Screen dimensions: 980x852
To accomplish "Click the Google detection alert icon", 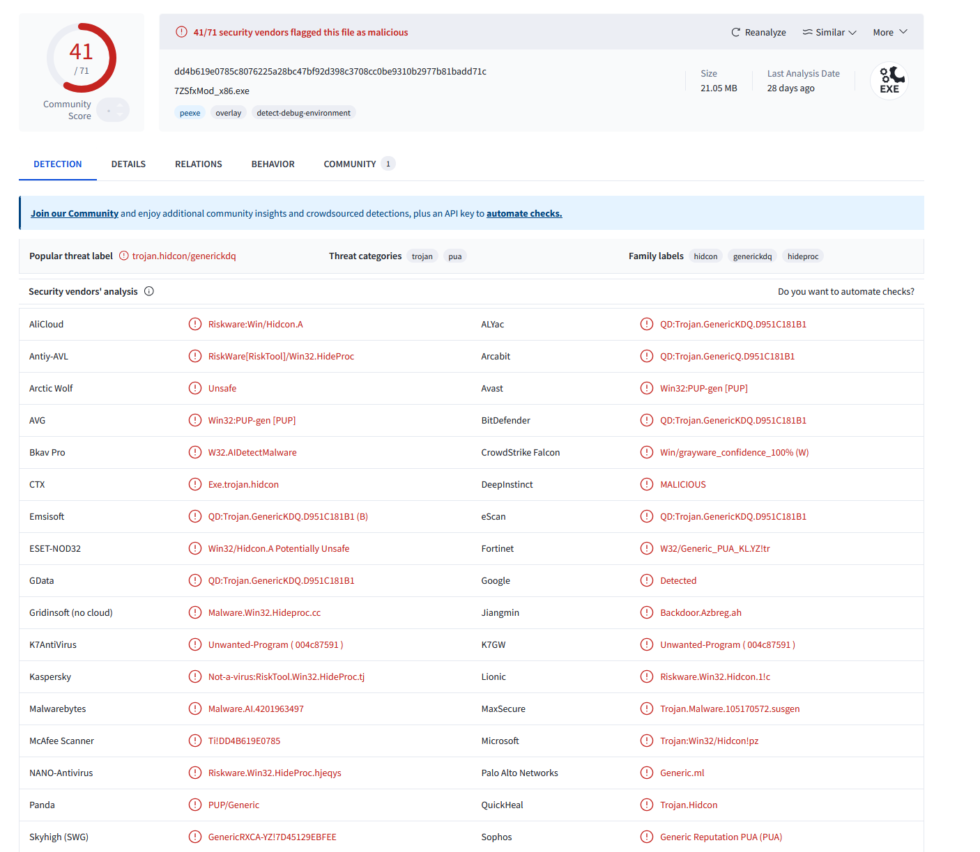I will click(x=647, y=580).
